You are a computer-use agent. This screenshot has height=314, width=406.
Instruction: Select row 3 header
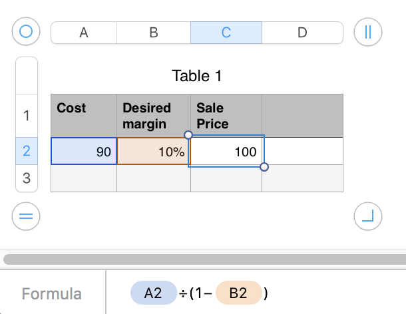pyautogui.click(x=27, y=178)
